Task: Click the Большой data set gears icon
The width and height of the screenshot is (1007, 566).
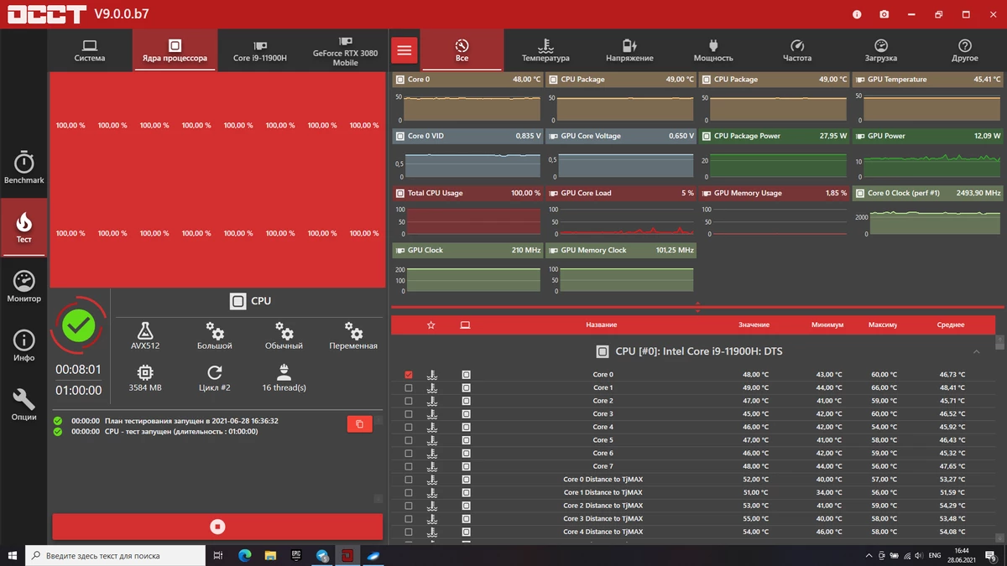Action: (x=215, y=330)
